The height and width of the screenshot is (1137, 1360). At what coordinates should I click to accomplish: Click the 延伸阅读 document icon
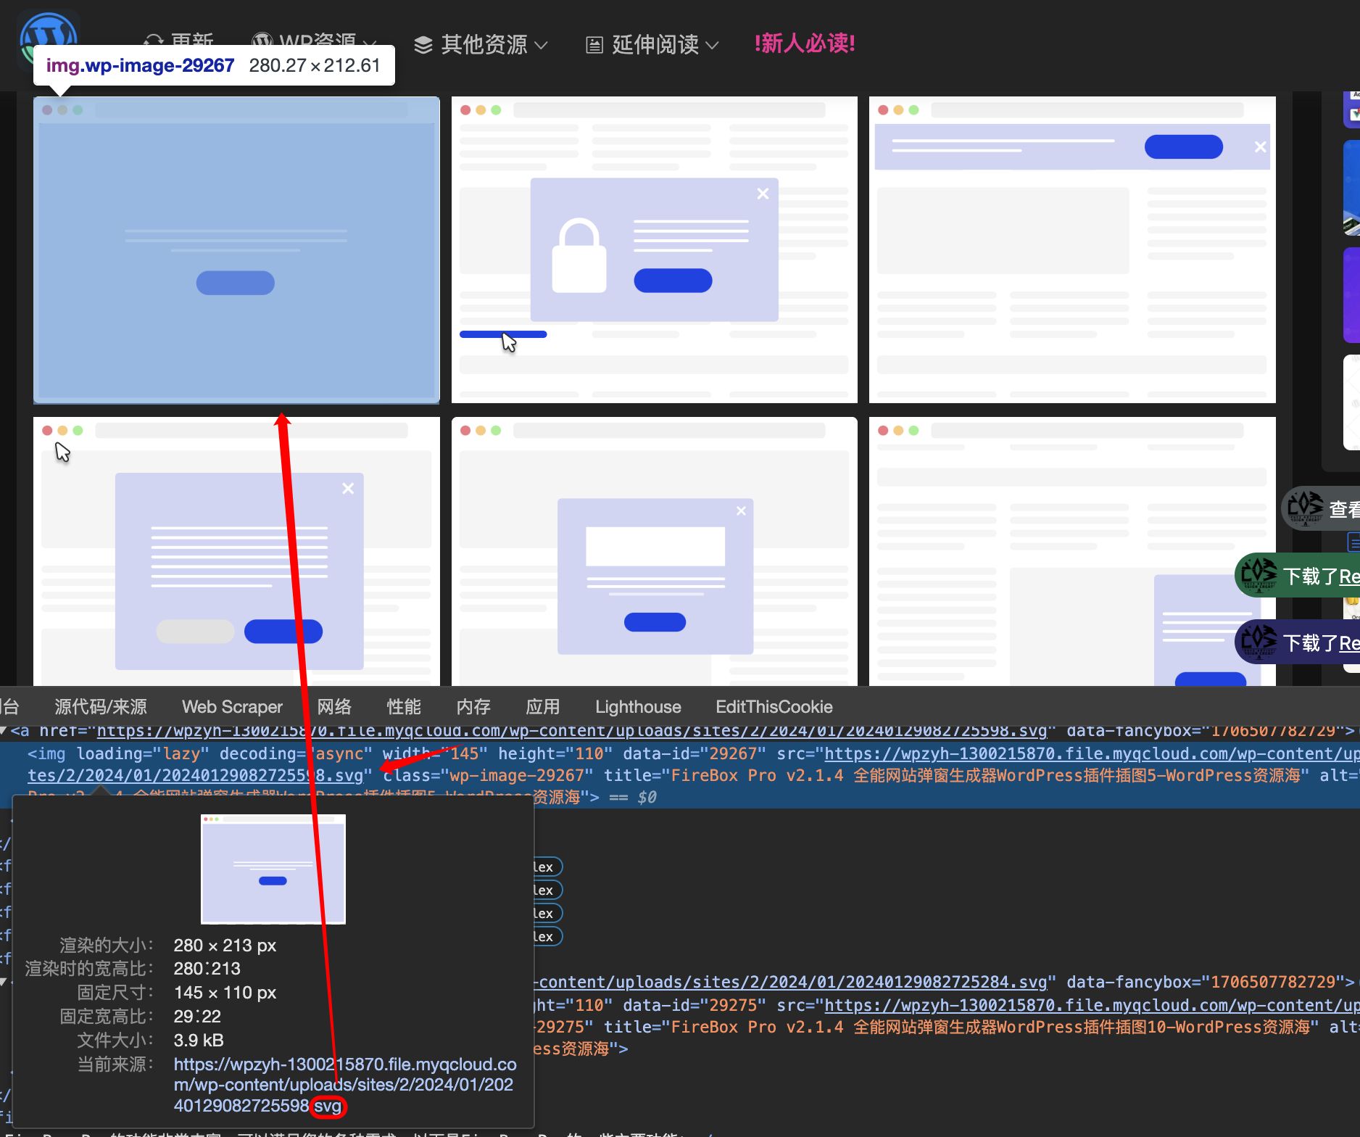click(x=594, y=45)
